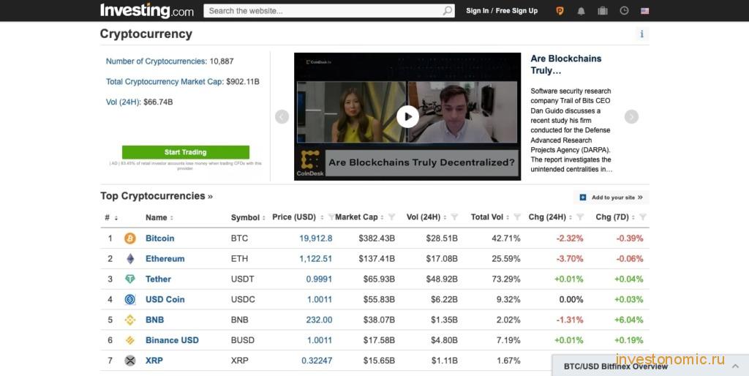Click BNB price 232.00
Screen dimensions: 749x376
[x=319, y=320]
